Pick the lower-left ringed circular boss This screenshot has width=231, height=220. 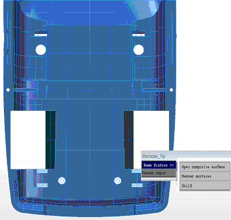coord(62,181)
